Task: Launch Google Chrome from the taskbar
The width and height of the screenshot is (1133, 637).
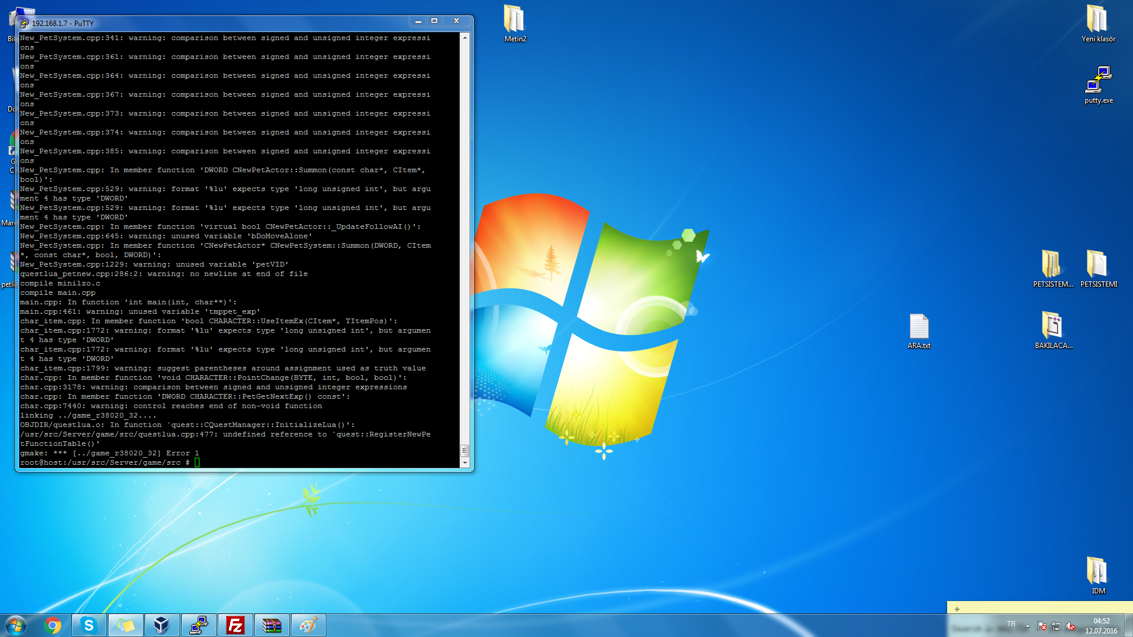Action: click(x=53, y=625)
